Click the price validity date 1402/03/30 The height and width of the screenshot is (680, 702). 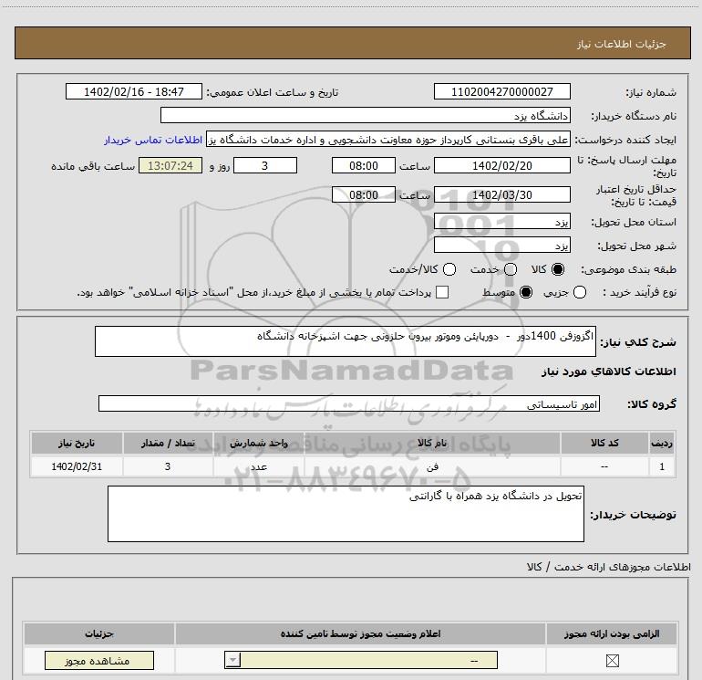(501, 194)
